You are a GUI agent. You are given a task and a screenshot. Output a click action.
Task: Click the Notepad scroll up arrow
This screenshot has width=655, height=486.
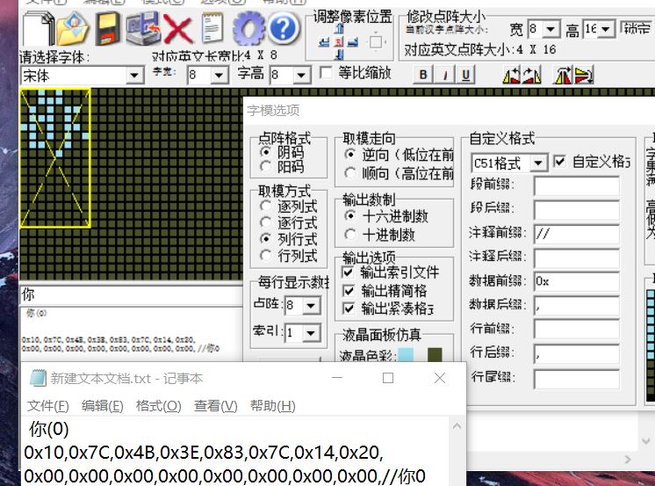pyautogui.click(x=457, y=426)
